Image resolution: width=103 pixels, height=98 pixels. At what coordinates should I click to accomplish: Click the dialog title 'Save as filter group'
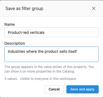point(24,9)
